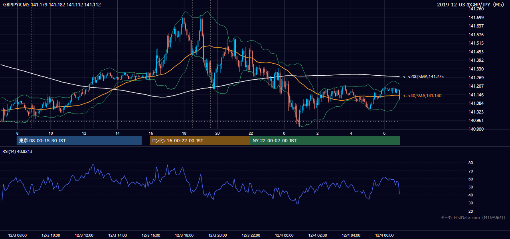Click the 12/3 20:00 time axis label
Image resolution: width=510 pixels, height=239 pixels.
click(x=217, y=235)
